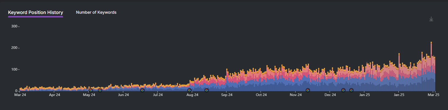Click the tallest bar near Mar 25
The height and width of the screenshot is (110, 448).
tap(431, 67)
